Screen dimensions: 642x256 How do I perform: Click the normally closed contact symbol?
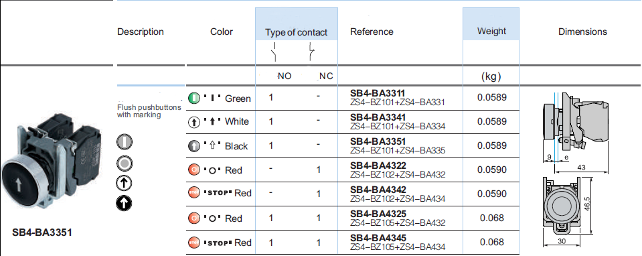[311, 51]
